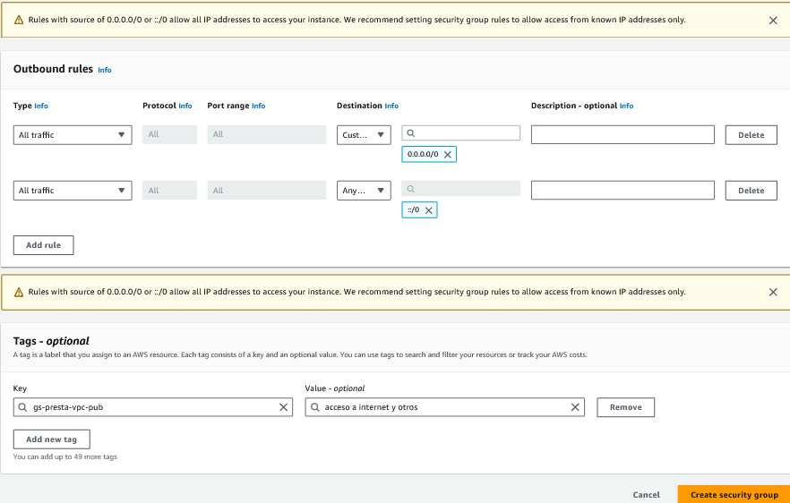This screenshot has width=790, height=503.
Task: Click the search icon in Key field
Action: click(23, 407)
